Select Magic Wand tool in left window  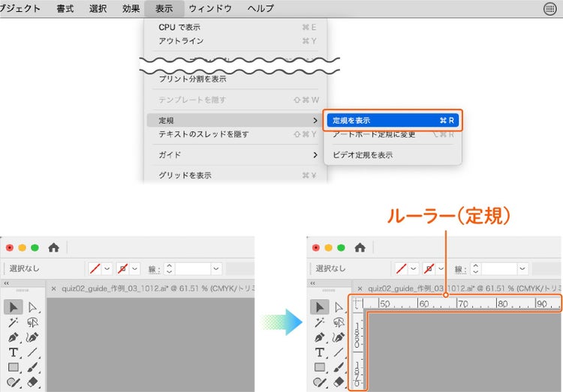pos(14,322)
